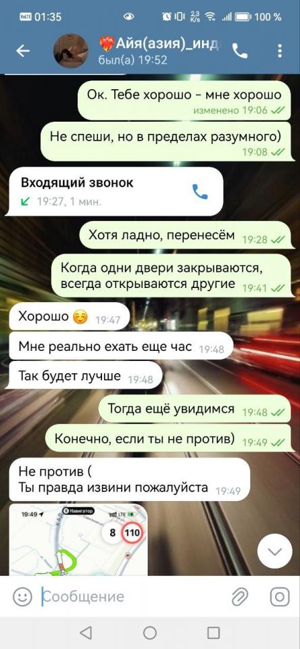Open the emoji picker smiley icon
Image resolution: width=300 pixels, height=649 pixels.
[22, 596]
